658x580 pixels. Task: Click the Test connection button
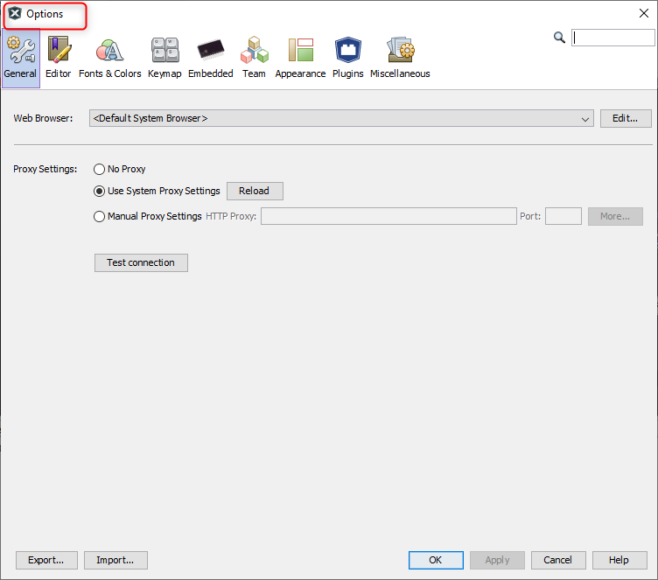[141, 262]
